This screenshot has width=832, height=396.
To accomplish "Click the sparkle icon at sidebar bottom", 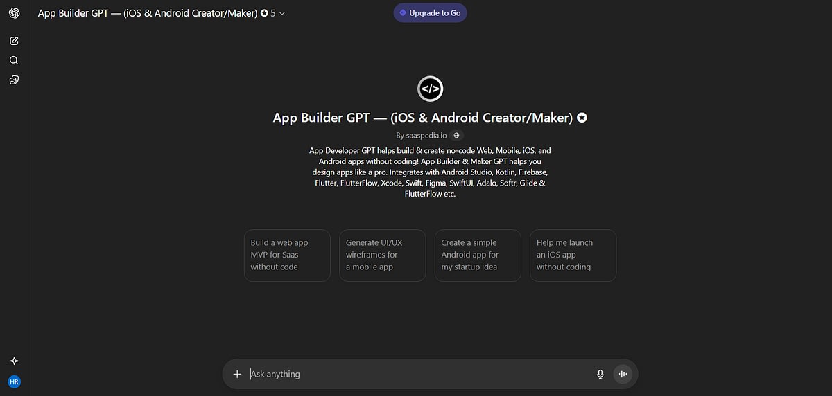I will 14,361.
